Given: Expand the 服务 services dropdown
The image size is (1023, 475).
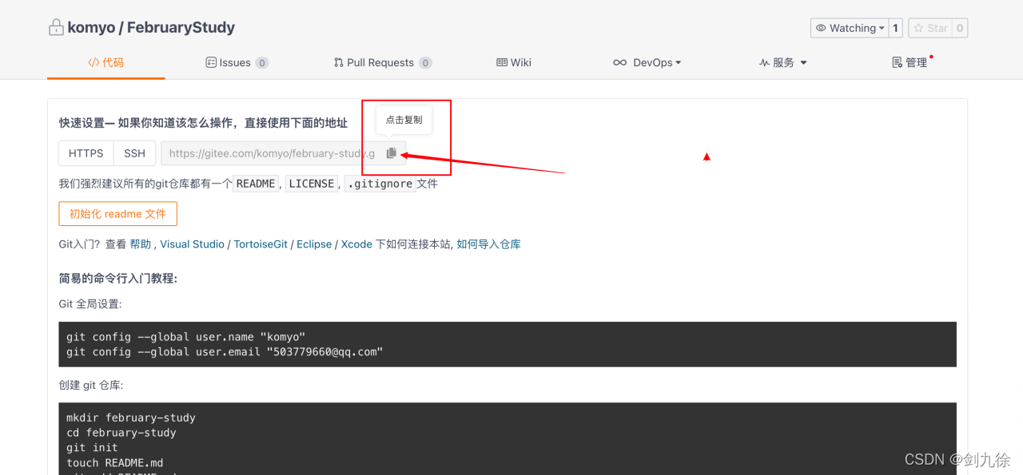Looking at the screenshot, I should click(783, 62).
